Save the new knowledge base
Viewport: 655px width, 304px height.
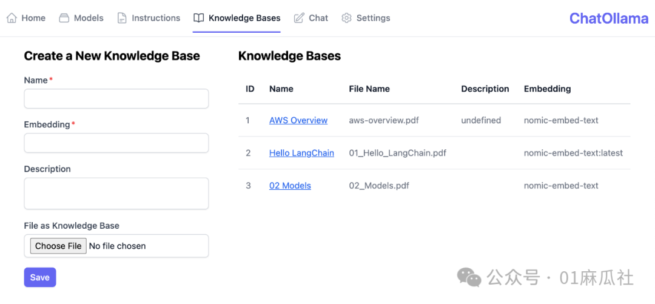40,277
